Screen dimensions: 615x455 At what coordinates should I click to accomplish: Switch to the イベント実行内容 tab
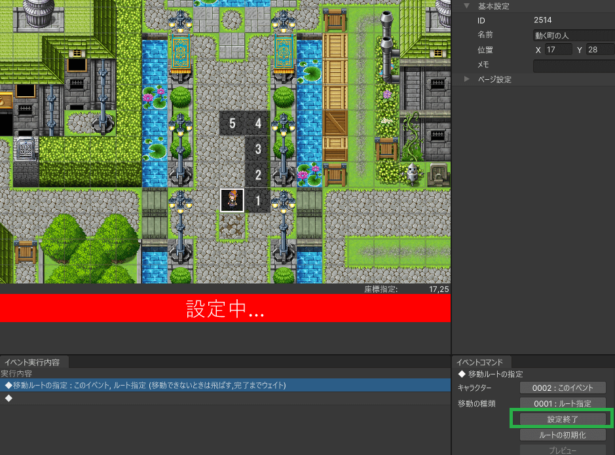pyautogui.click(x=33, y=362)
